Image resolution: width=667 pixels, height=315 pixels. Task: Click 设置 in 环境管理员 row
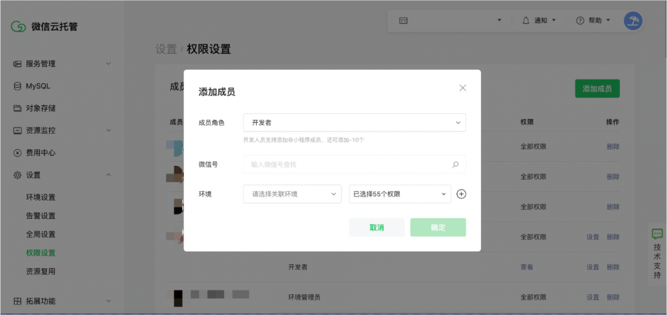coord(592,297)
